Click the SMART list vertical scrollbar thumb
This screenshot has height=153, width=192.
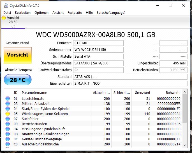(185, 108)
